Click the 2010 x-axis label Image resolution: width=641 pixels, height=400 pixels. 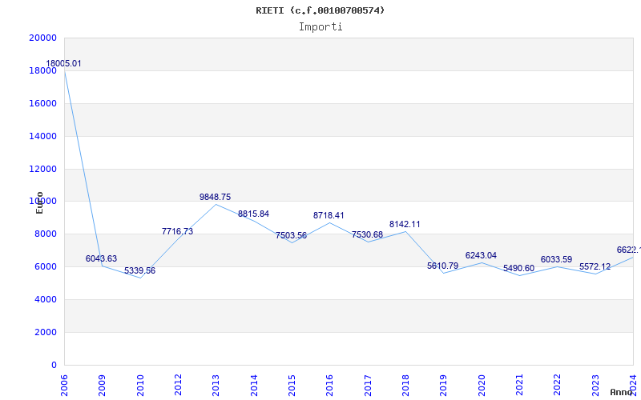(140, 386)
